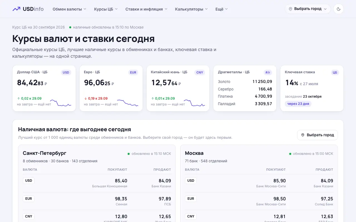356x222 pixels.
Task: Click the Серебро price 166,48
Action: pos(265,89)
